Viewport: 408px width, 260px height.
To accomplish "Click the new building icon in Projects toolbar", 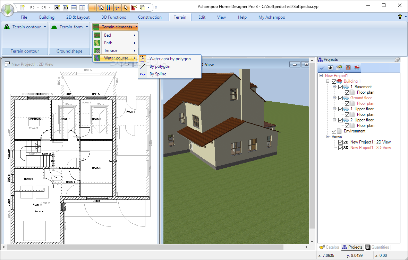I will click(357, 68).
